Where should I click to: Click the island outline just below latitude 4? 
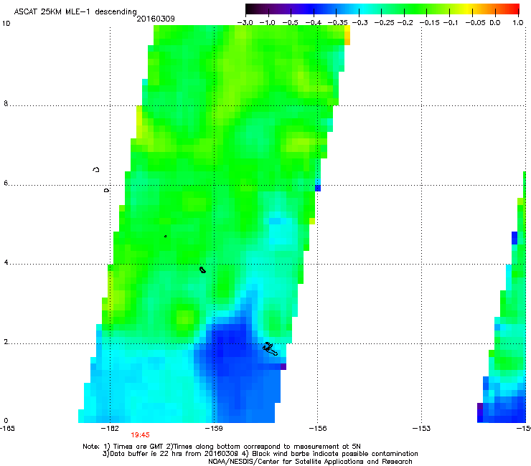tap(202, 270)
